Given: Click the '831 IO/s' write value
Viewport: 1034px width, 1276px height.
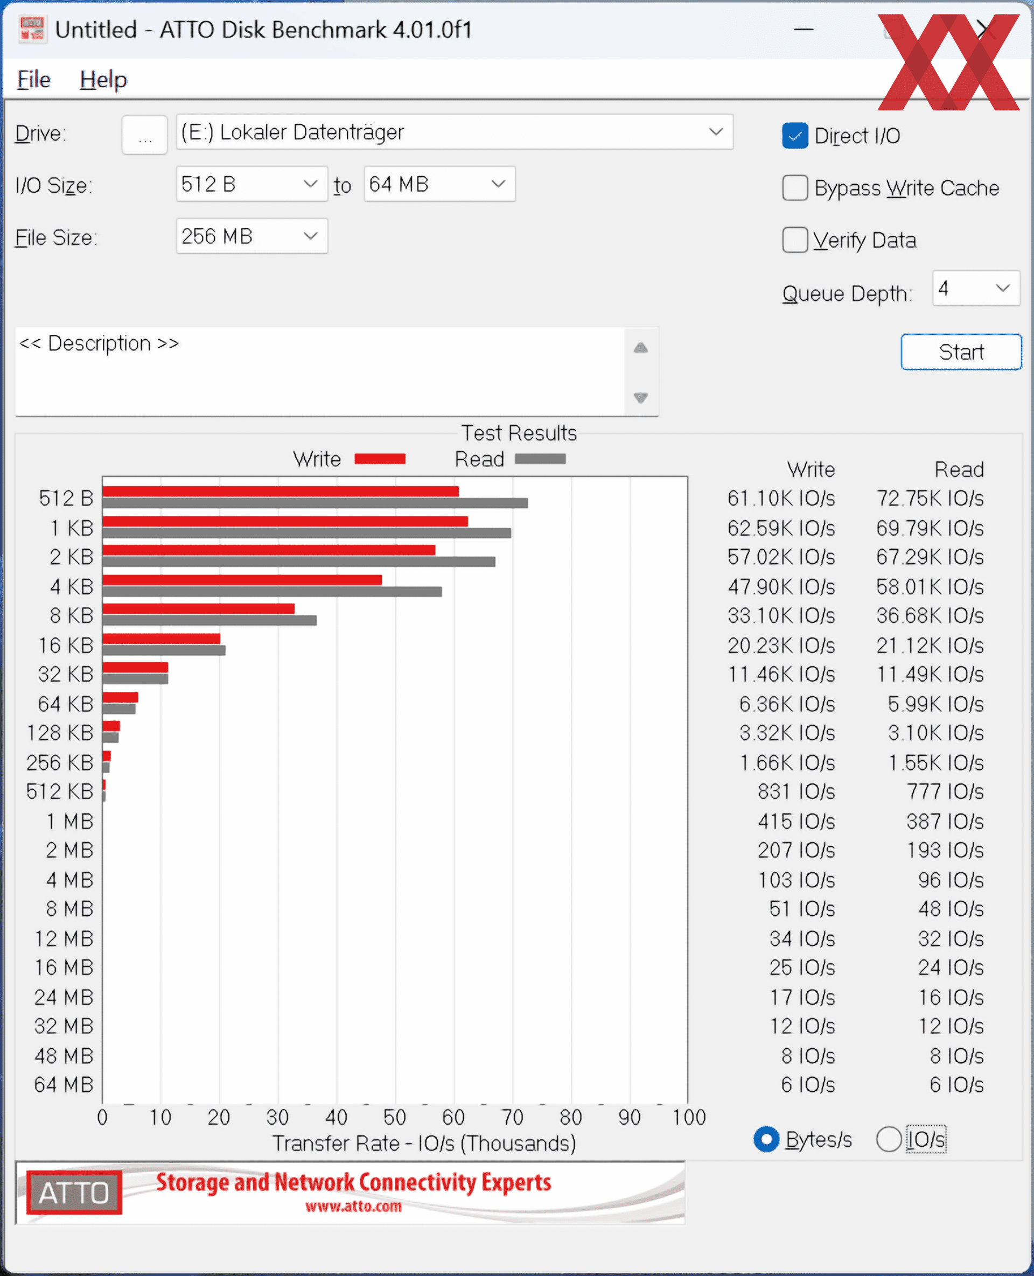Looking at the screenshot, I should coord(797,791).
